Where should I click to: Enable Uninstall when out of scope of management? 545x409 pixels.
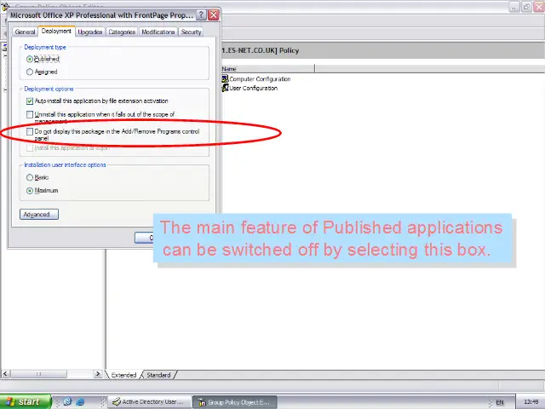pyautogui.click(x=31, y=114)
